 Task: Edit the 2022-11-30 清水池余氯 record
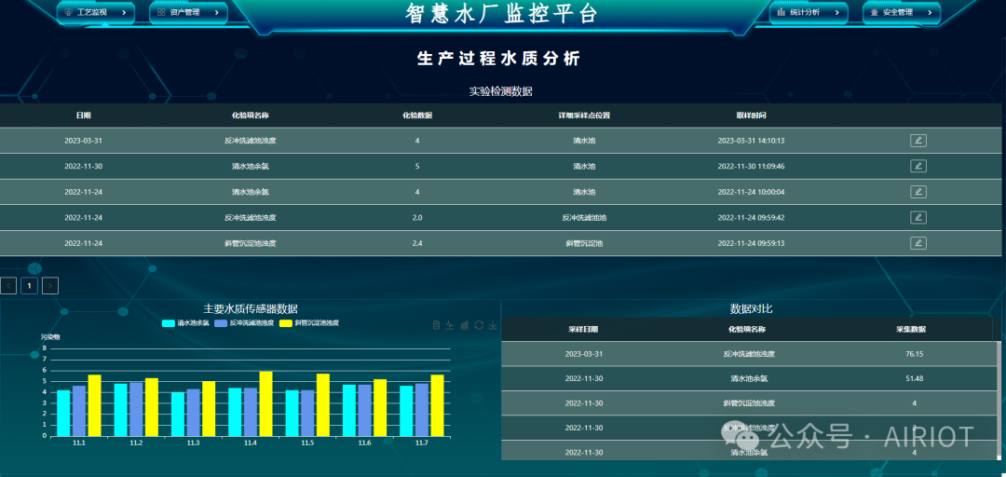[918, 166]
